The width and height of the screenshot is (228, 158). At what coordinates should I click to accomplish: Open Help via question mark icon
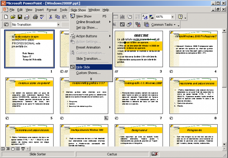point(180,17)
